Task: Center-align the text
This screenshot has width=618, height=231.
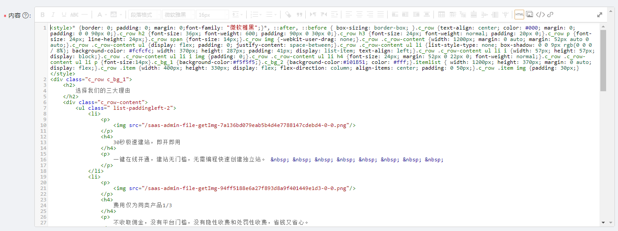Action: pyautogui.click(x=359, y=15)
